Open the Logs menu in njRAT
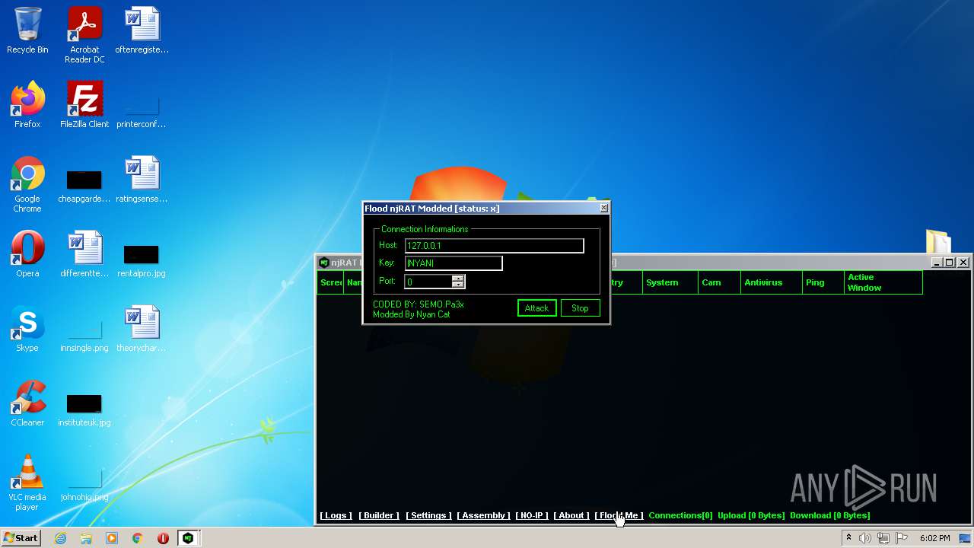The width and height of the screenshot is (974, 548). coord(336,515)
